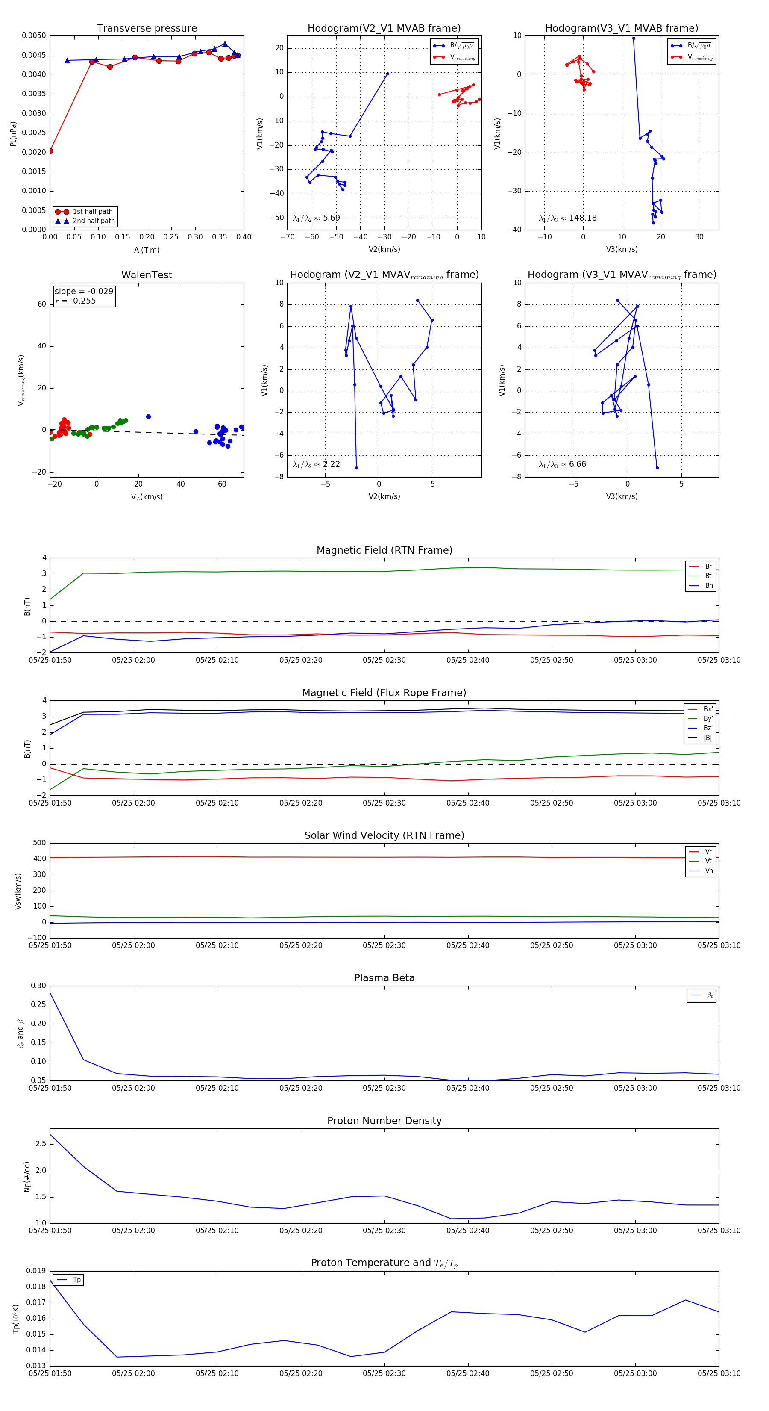This screenshot has width=769, height=1411.
Task: Select the Bx' legend entry
Action: pos(701,709)
